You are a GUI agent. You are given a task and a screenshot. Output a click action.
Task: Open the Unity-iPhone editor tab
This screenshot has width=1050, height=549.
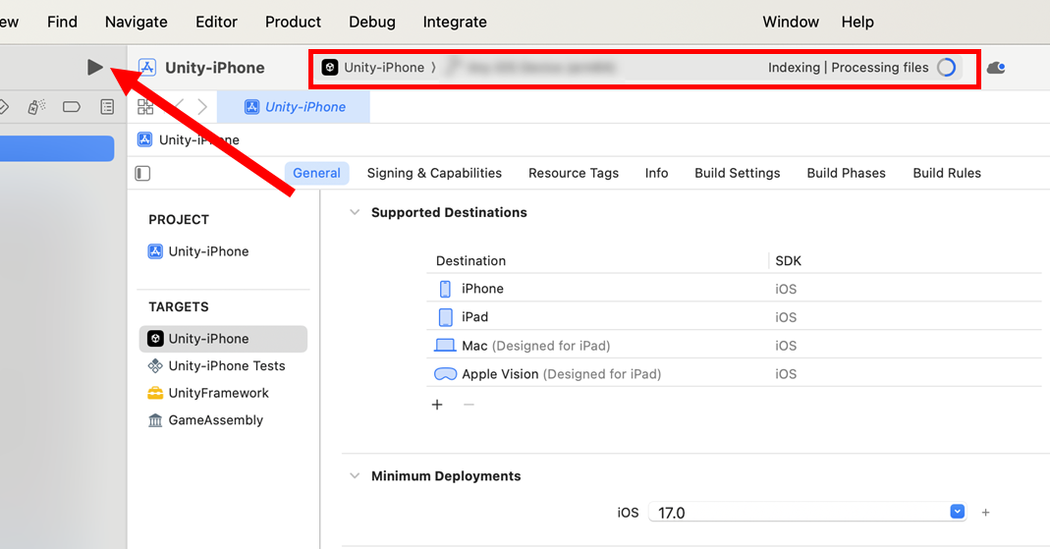[294, 107]
